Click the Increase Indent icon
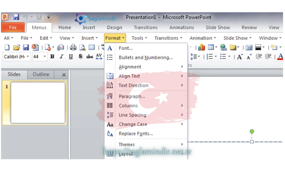This screenshot has height=171, width=285. (268, 57)
